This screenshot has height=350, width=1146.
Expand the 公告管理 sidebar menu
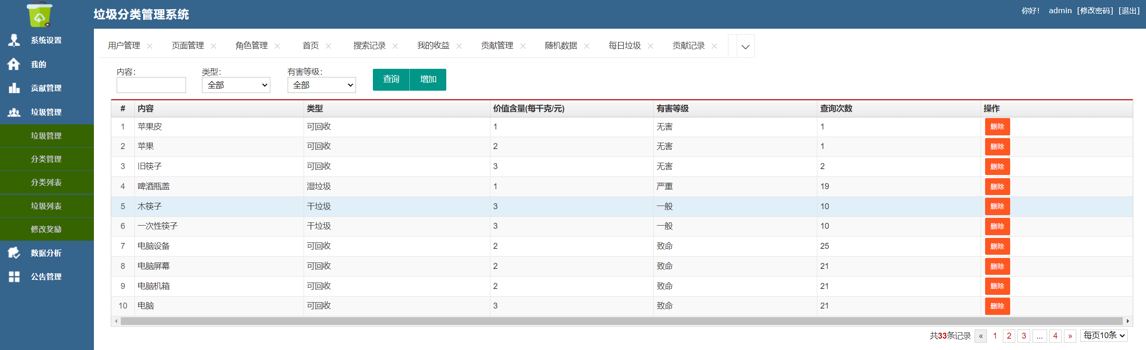click(x=46, y=277)
